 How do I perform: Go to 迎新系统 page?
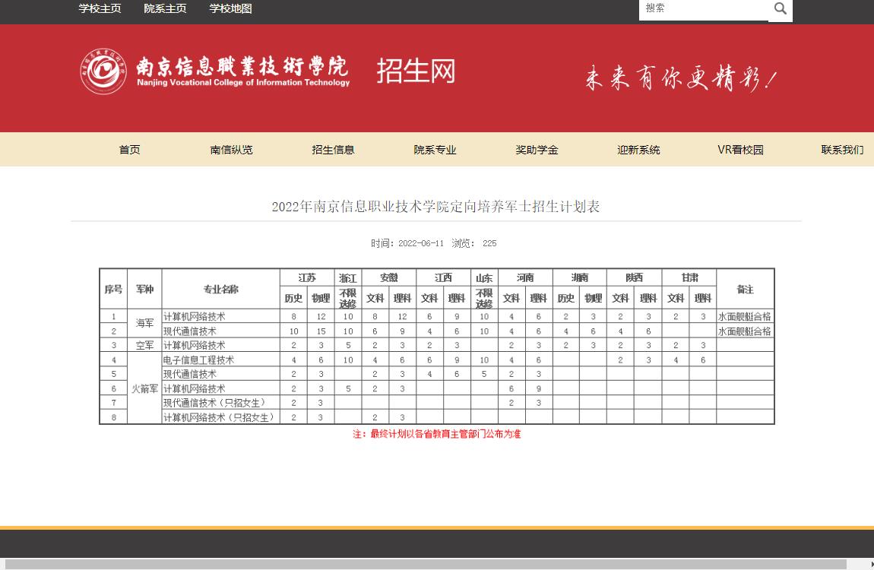click(x=639, y=150)
